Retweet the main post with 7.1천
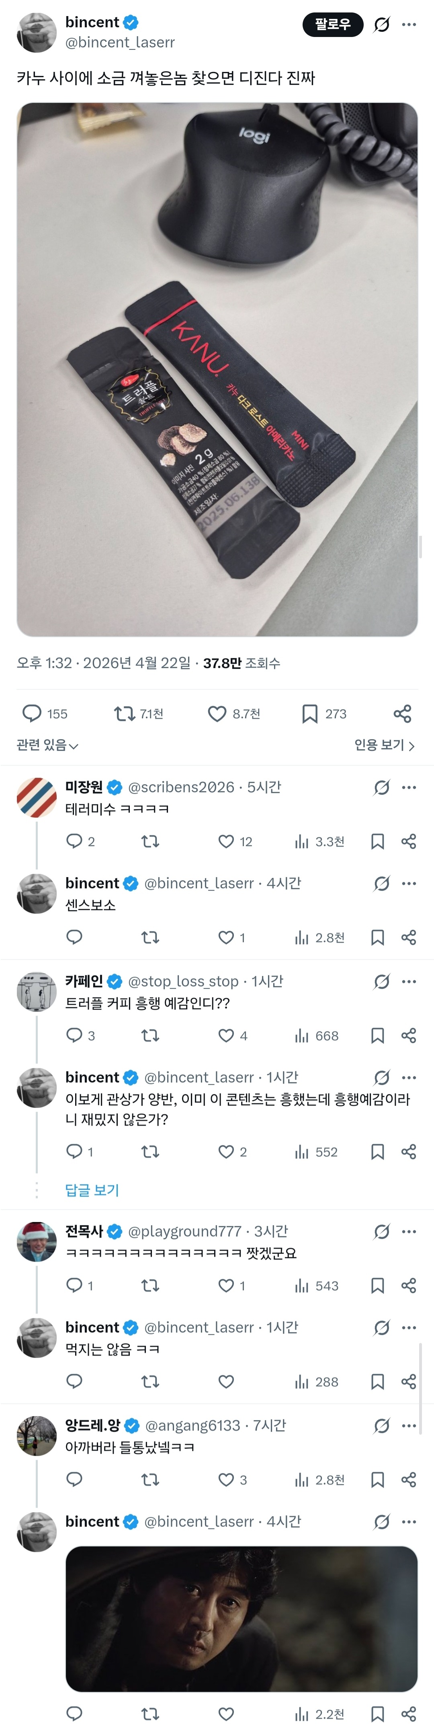The image size is (434, 1728). pos(125,713)
